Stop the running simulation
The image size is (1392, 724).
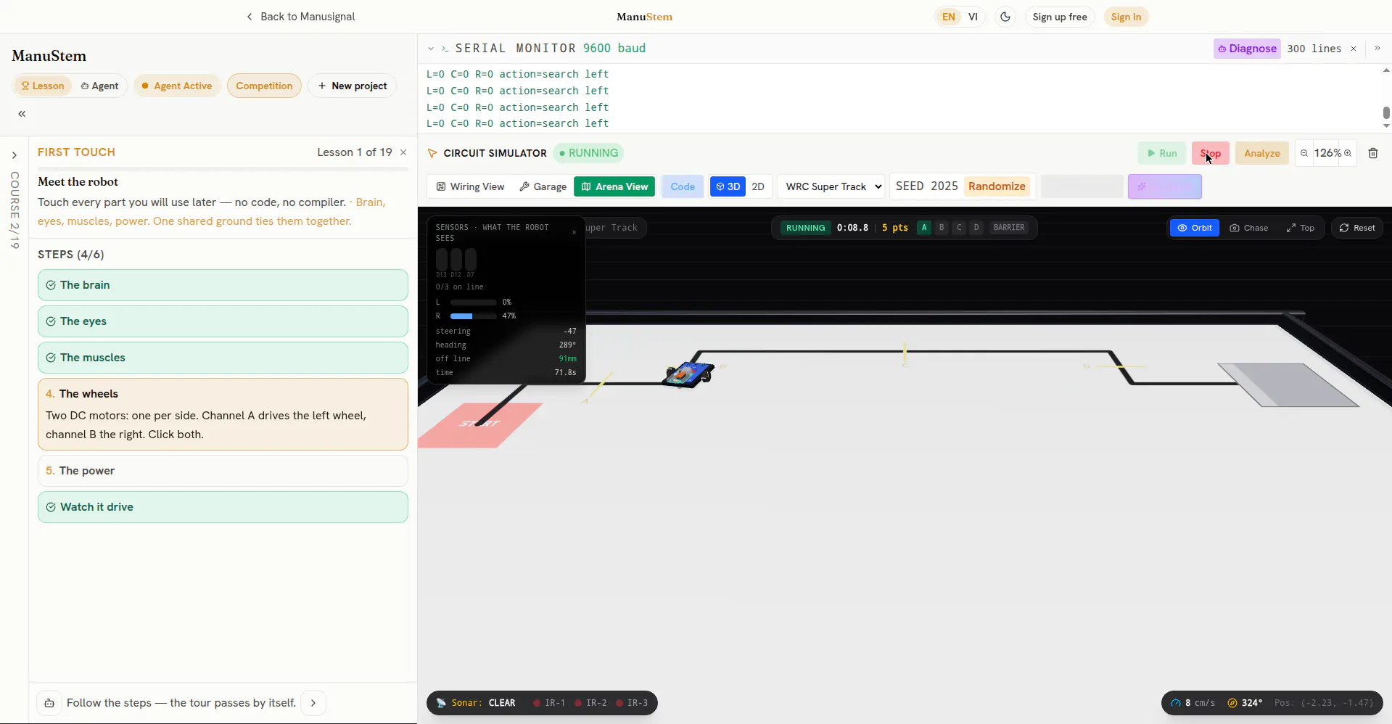click(1210, 153)
